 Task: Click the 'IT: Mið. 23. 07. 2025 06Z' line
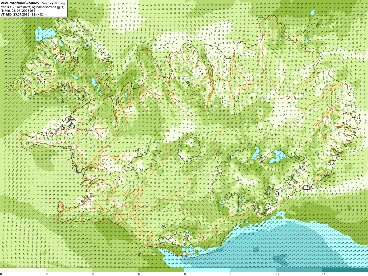(18, 11)
